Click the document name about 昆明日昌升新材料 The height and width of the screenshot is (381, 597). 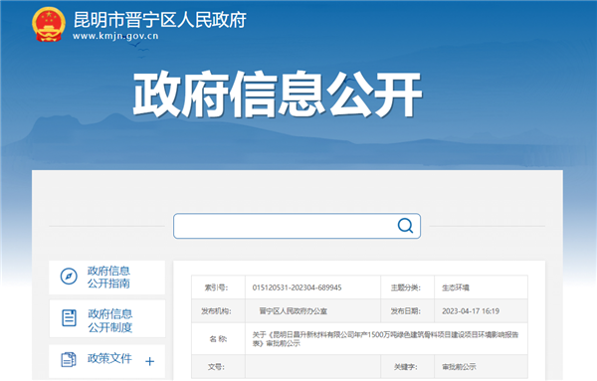click(385, 339)
